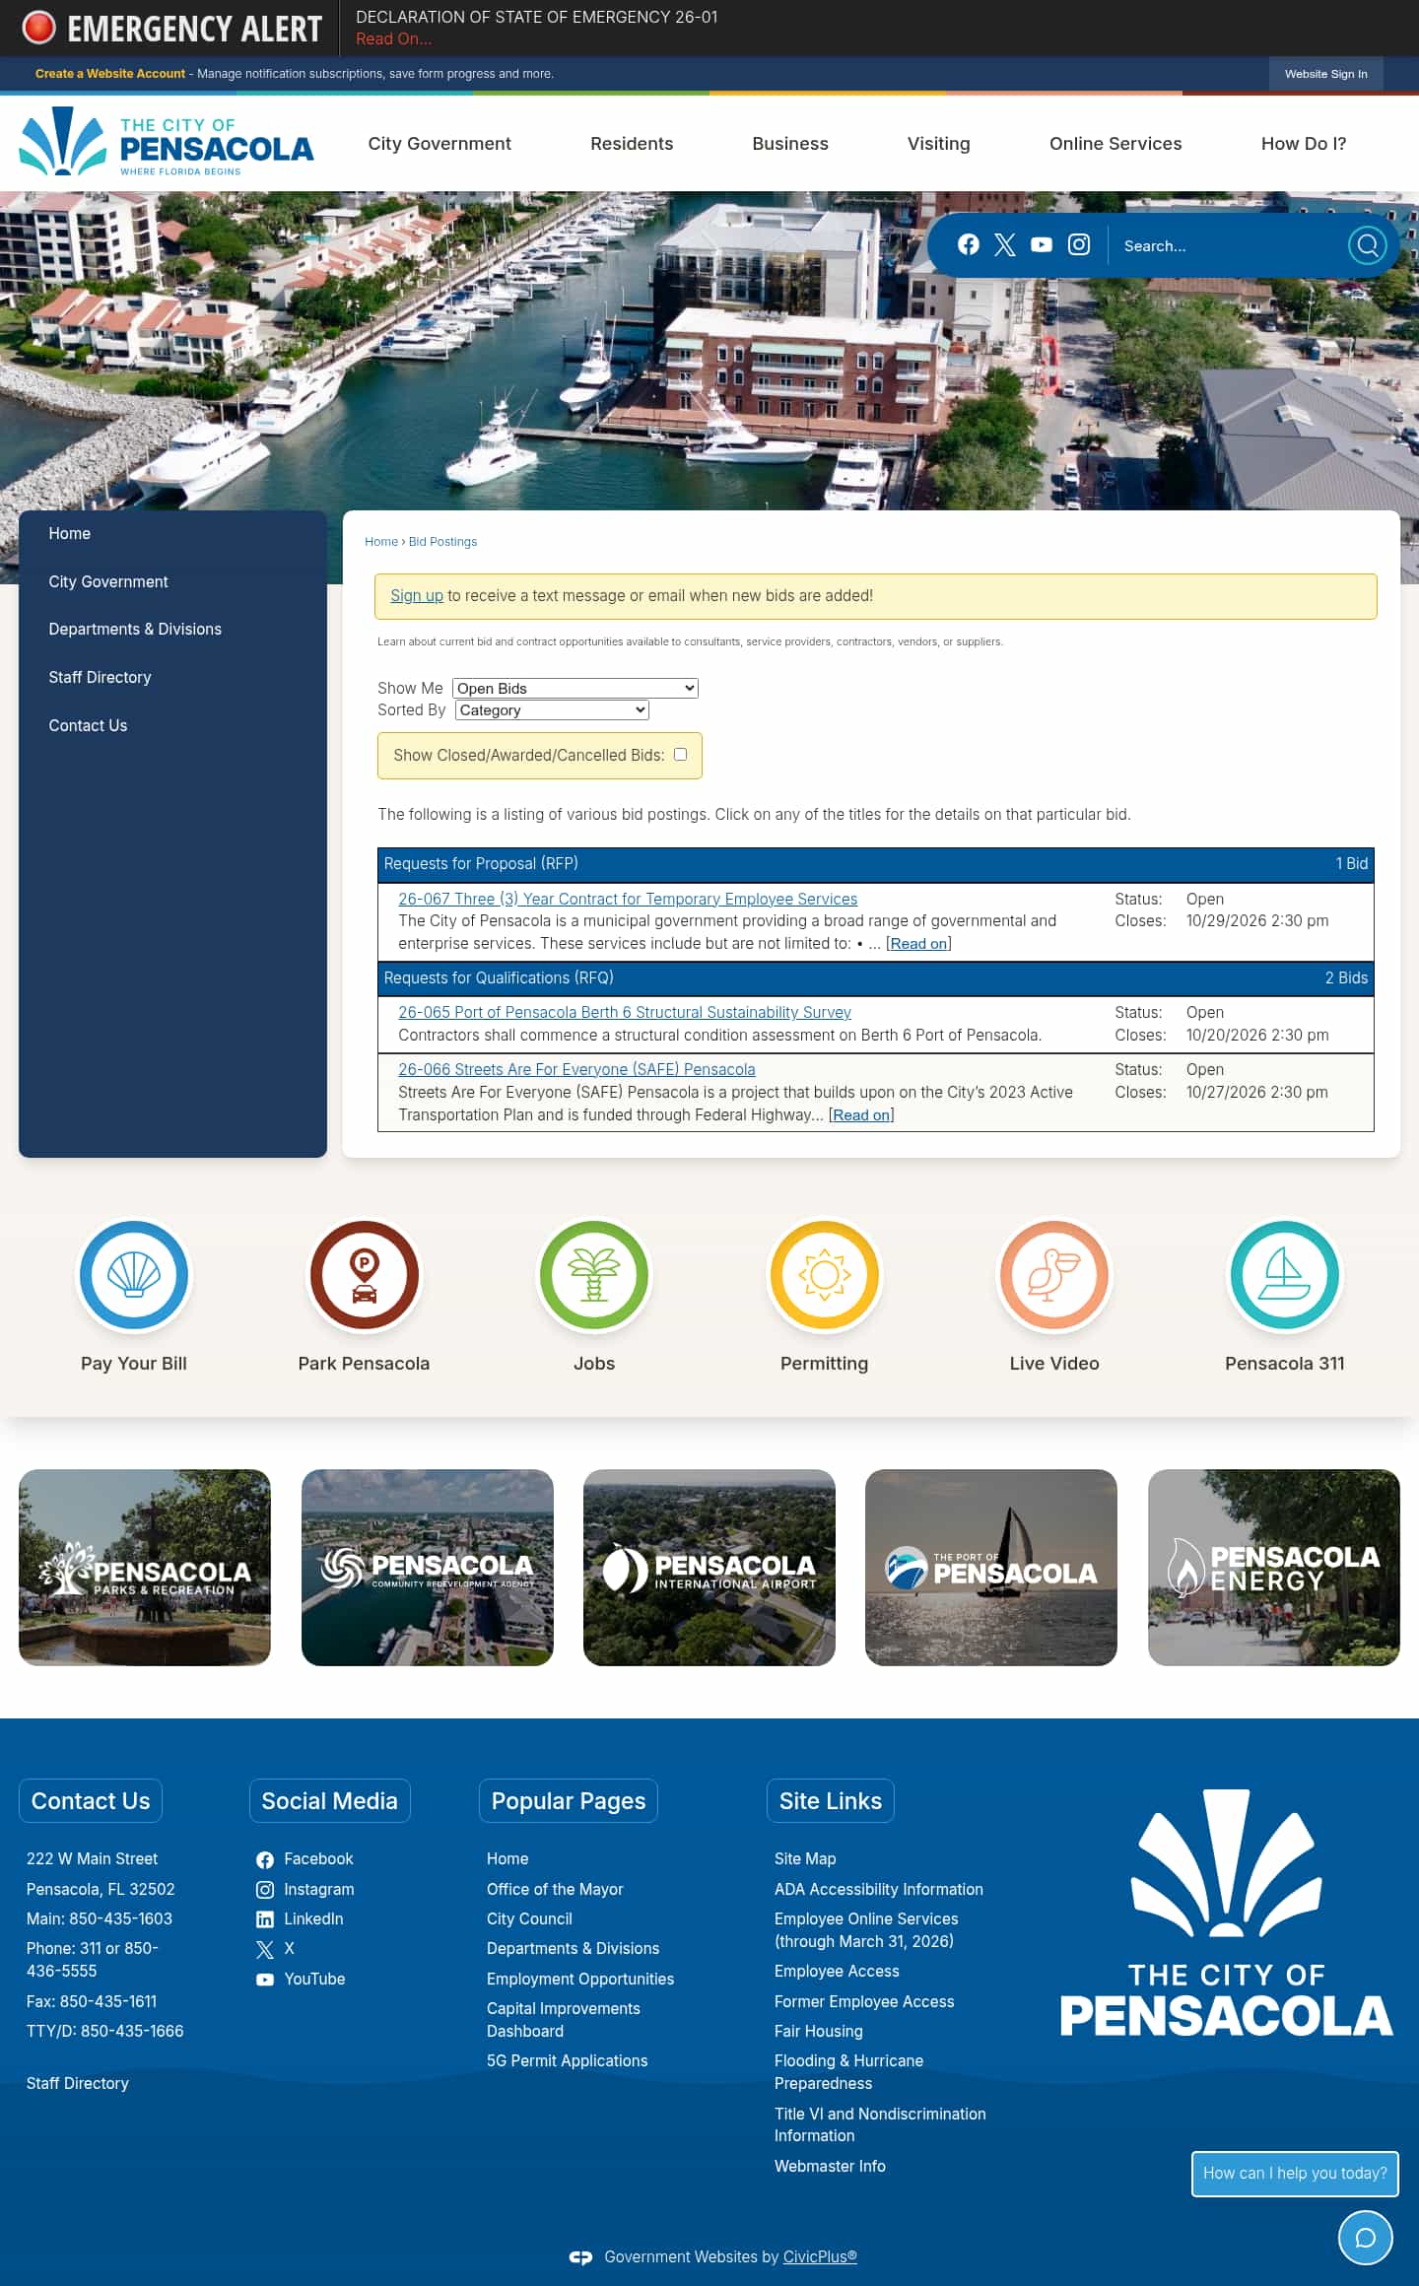Open the Port of Pensacola thumbnail
The image size is (1419, 2286).
(991, 1568)
